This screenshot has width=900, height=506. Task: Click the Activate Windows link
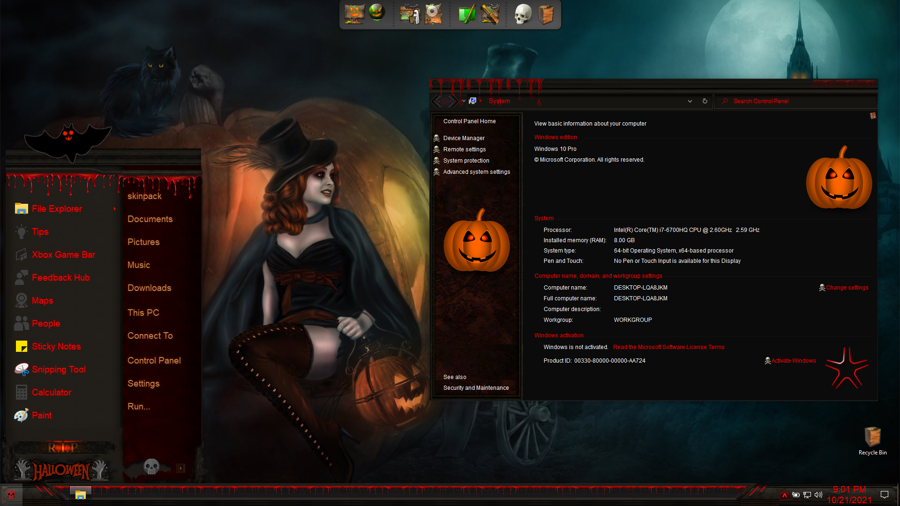pos(793,361)
